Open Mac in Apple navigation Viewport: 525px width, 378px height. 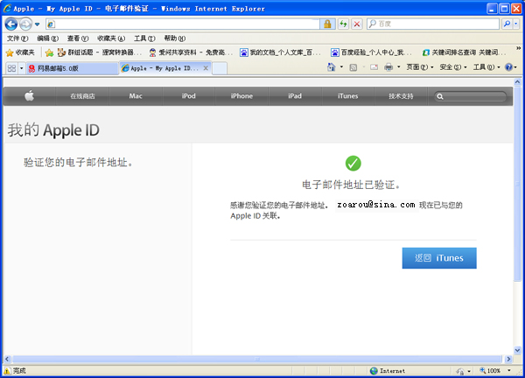136,96
